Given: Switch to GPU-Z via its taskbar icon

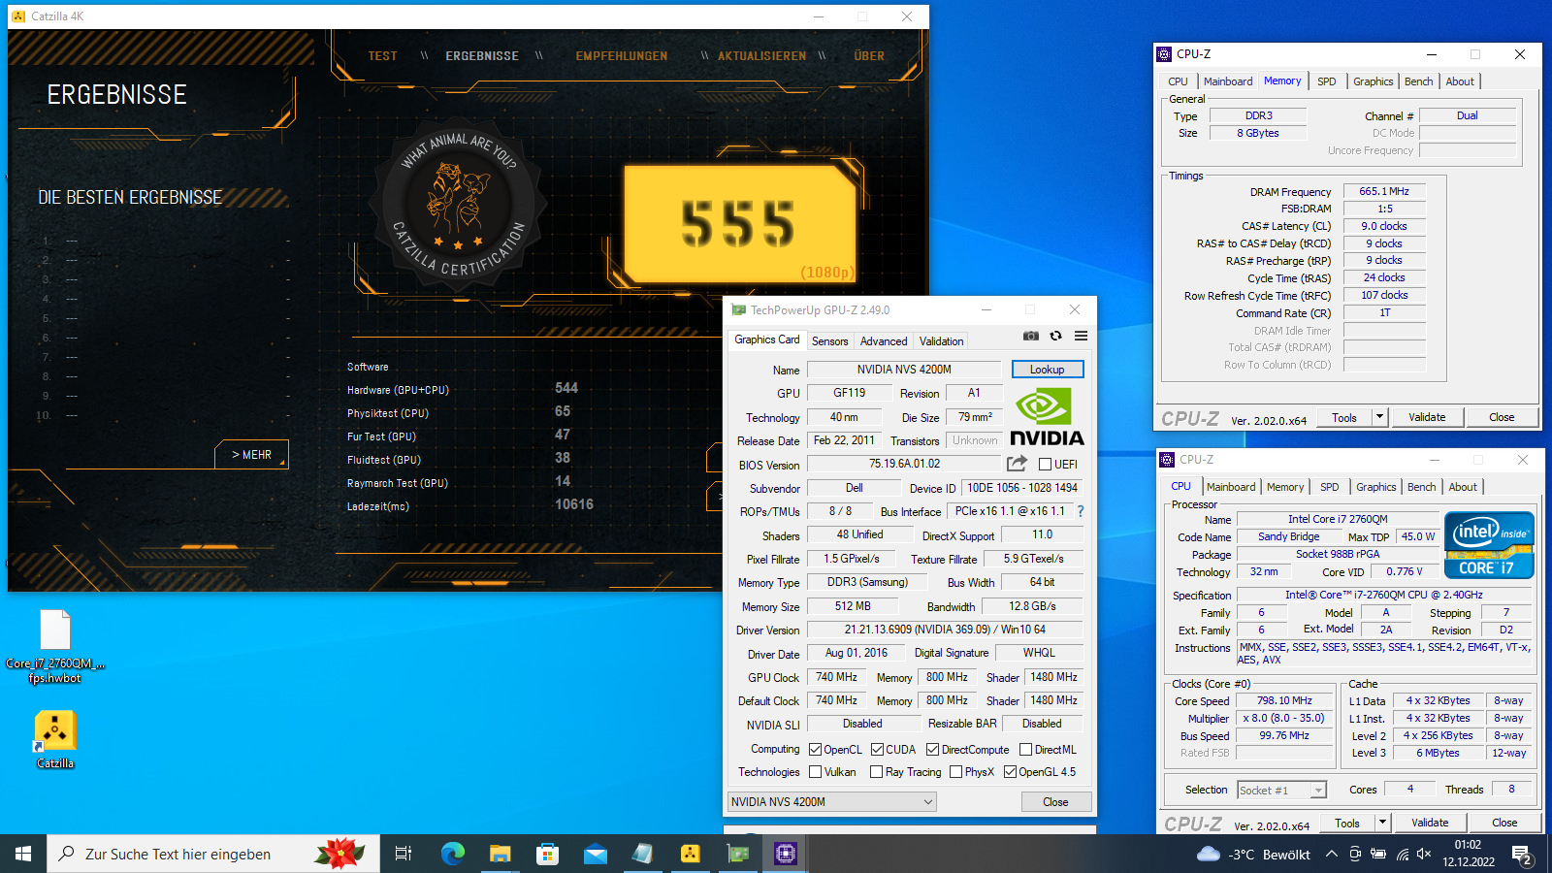Looking at the screenshot, I should pos(737,854).
